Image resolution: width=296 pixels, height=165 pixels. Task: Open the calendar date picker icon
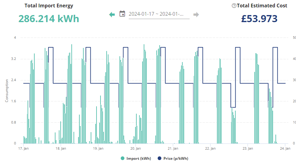point(122,14)
